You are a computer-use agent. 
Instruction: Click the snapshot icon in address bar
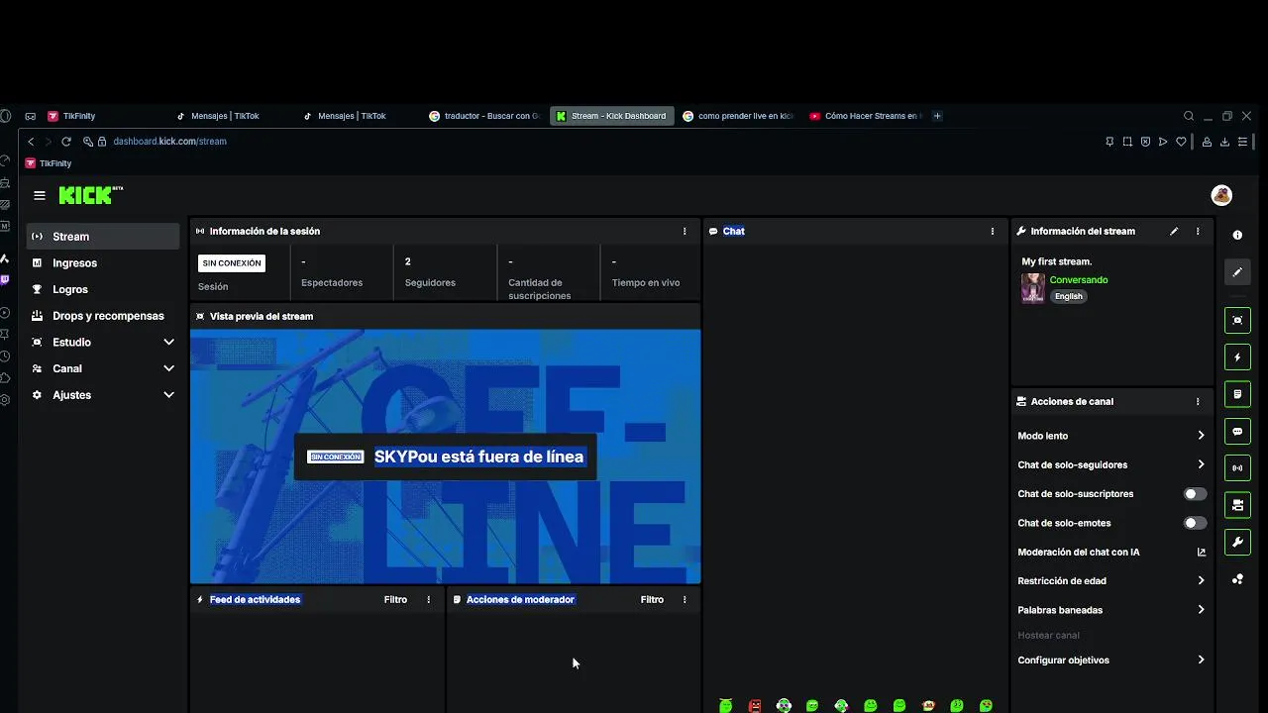1127,142
